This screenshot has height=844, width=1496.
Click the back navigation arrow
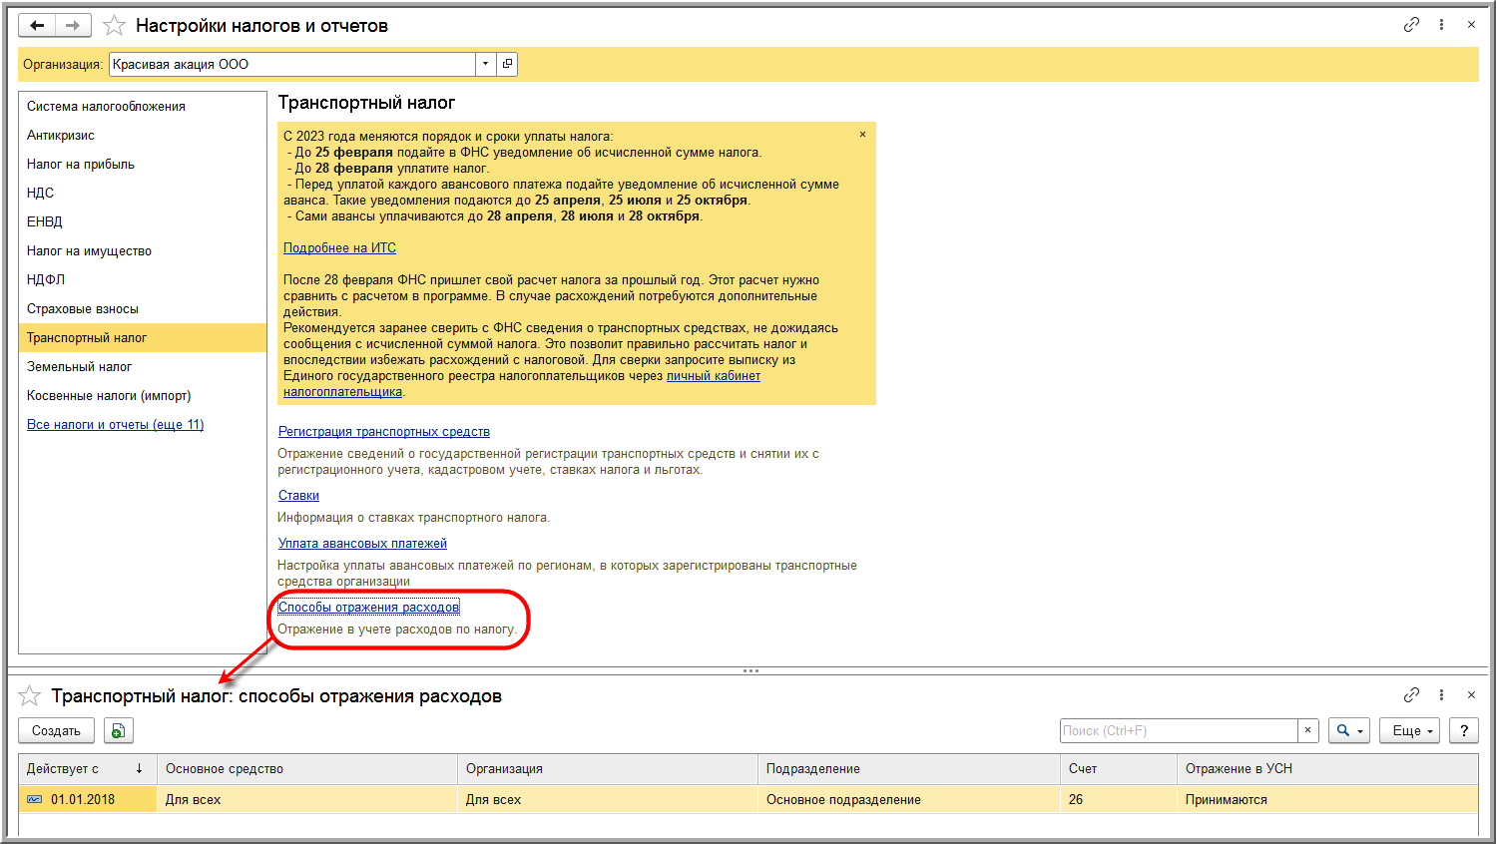[37, 25]
